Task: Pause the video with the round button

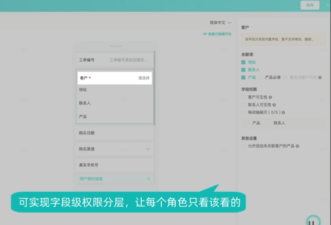Action: [x=313, y=220]
